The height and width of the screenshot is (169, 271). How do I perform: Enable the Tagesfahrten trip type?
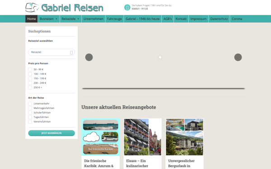[x=30, y=117]
